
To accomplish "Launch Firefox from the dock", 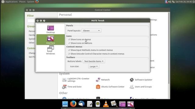I will click(73, 104).
